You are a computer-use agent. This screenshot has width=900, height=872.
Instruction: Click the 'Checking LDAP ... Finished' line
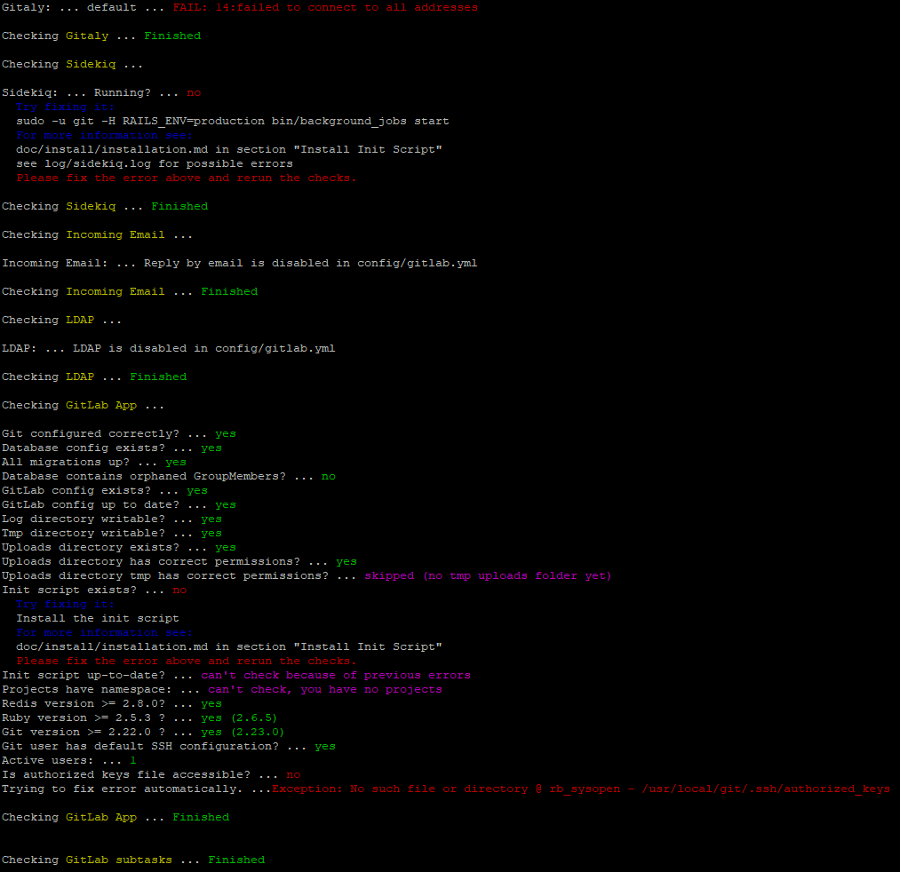coord(94,377)
